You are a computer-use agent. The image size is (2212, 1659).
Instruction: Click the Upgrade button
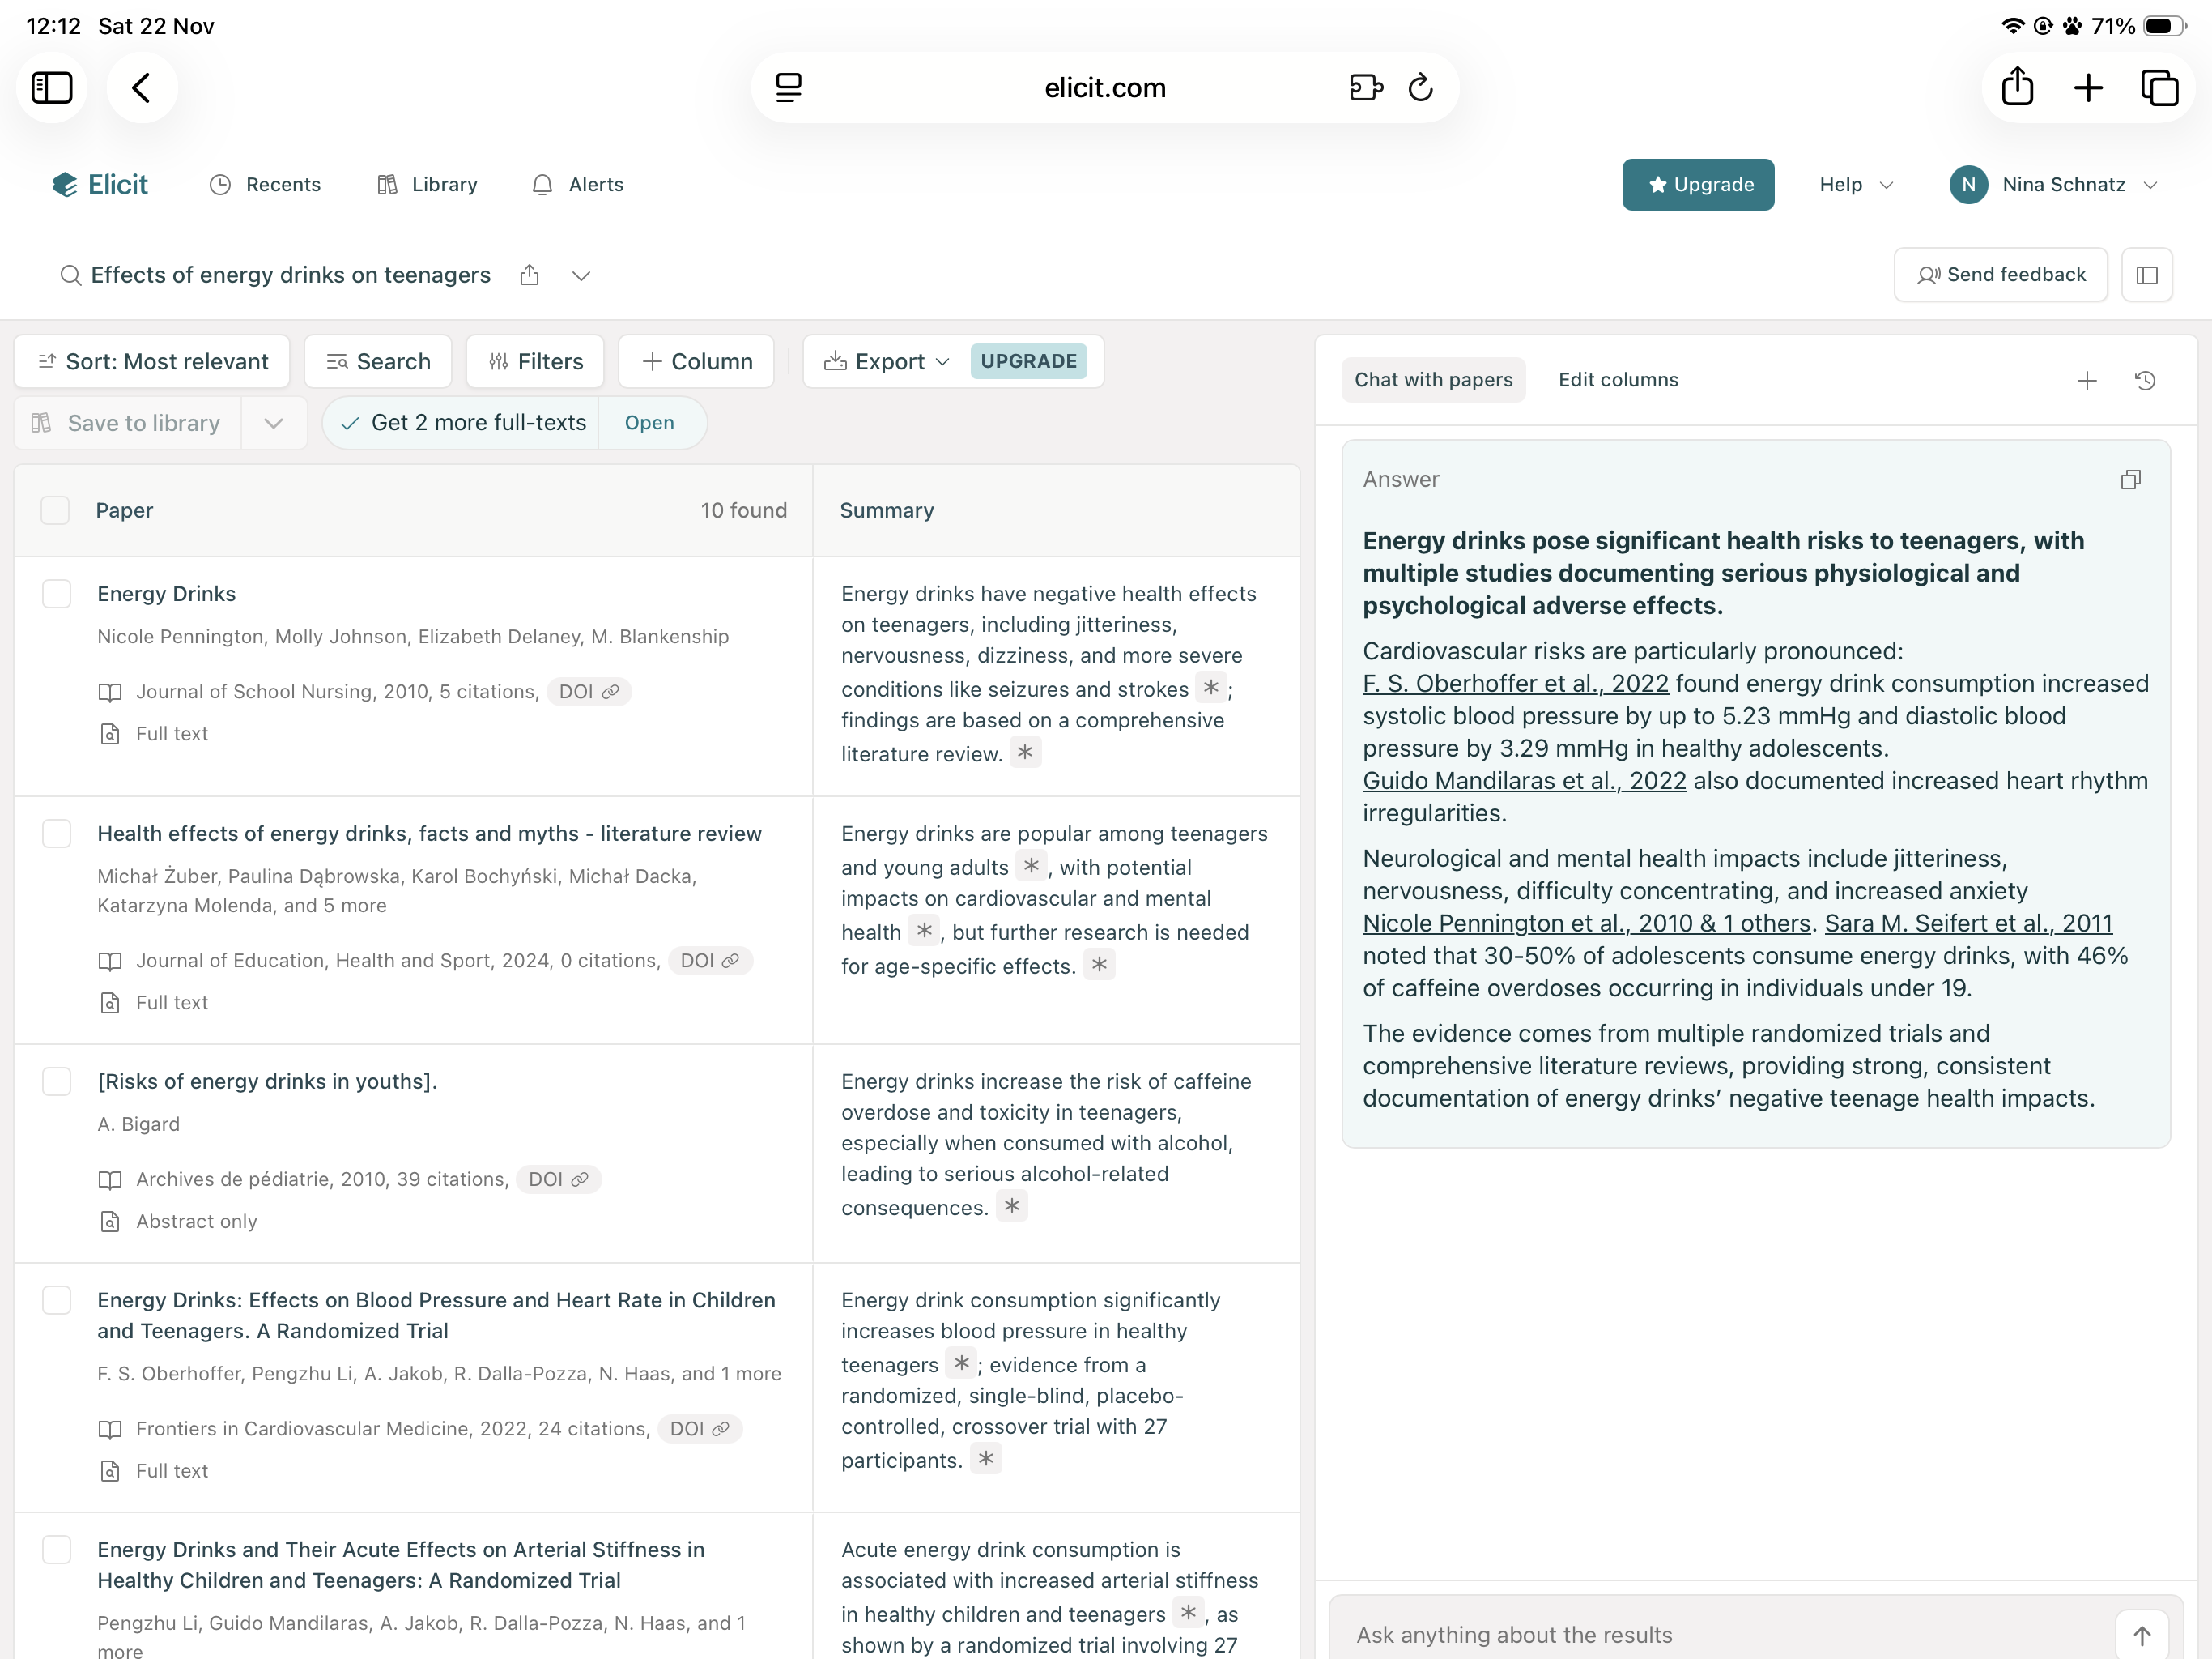[x=1697, y=186]
